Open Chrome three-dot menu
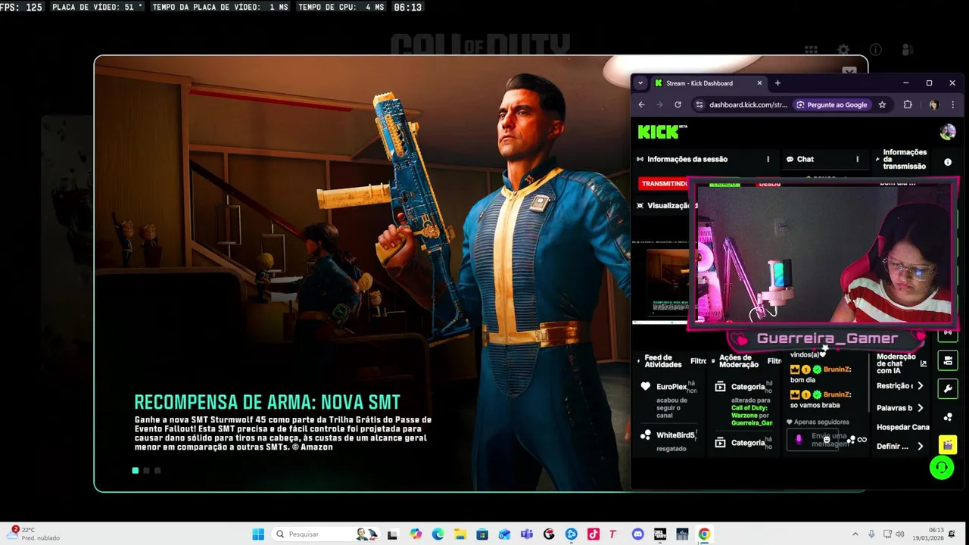 point(952,104)
